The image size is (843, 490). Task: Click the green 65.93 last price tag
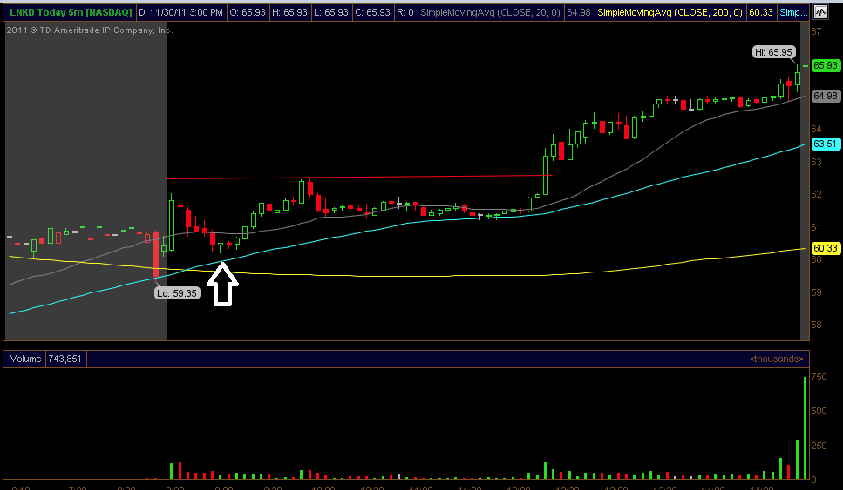point(825,65)
